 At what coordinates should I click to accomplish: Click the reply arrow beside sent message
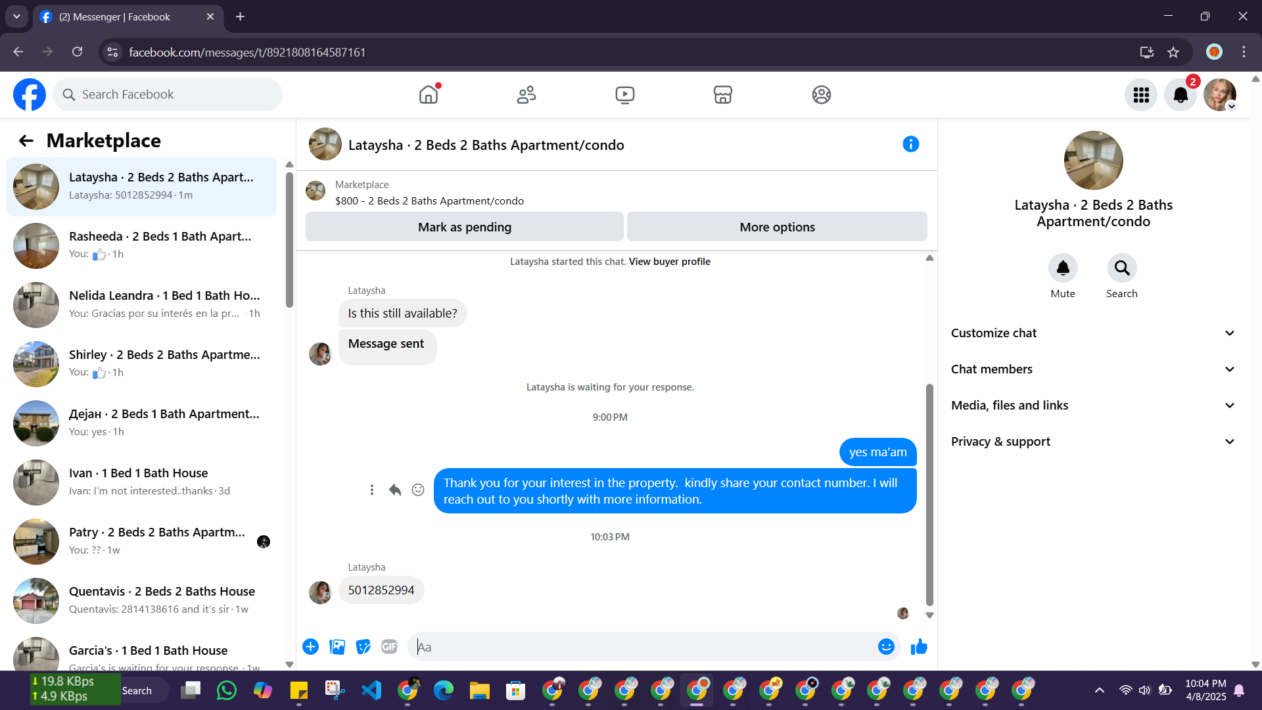[x=395, y=490]
